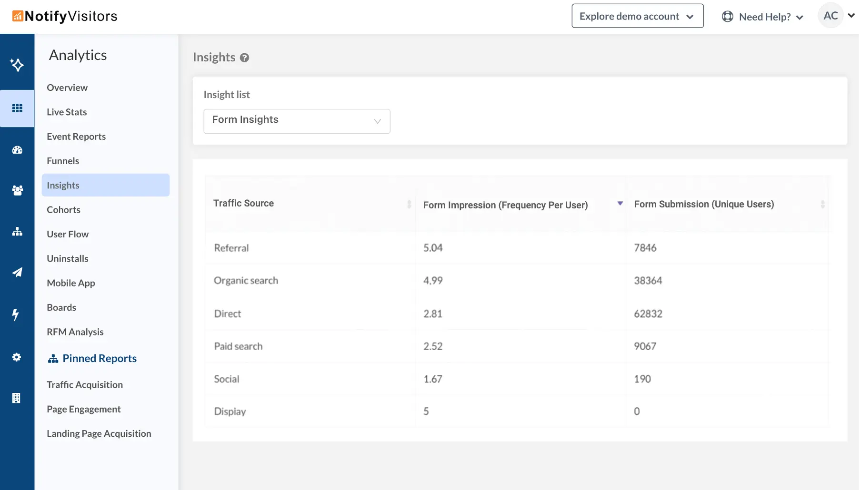This screenshot has height=490, width=861.
Task: Click the hierarchy sitemap sidebar icon
Action: click(x=17, y=232)
